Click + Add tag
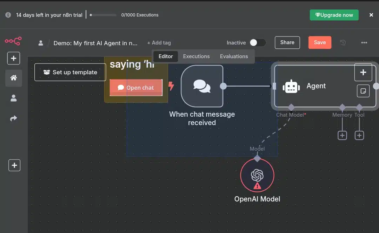This screenshot has width=379, height=233. [x=159, y=43]
